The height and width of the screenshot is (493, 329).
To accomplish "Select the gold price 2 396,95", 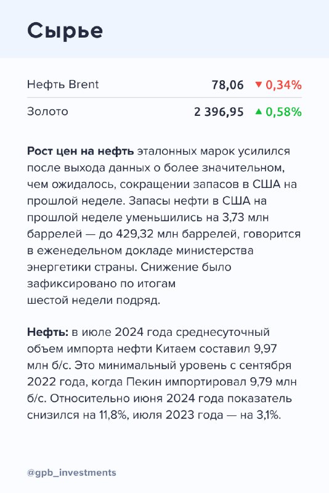I will [219, 112].
